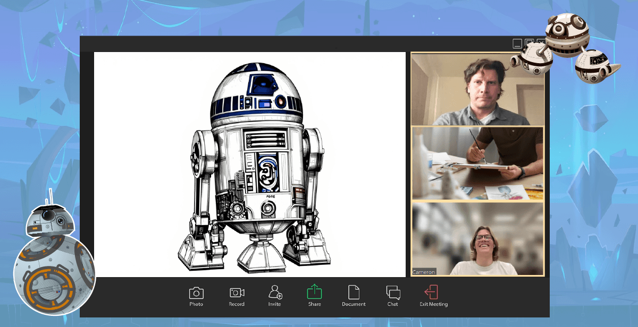The width and height of the screenshot is (638, 327).
Task: Select Cameron's video tile
Action: 477,238
